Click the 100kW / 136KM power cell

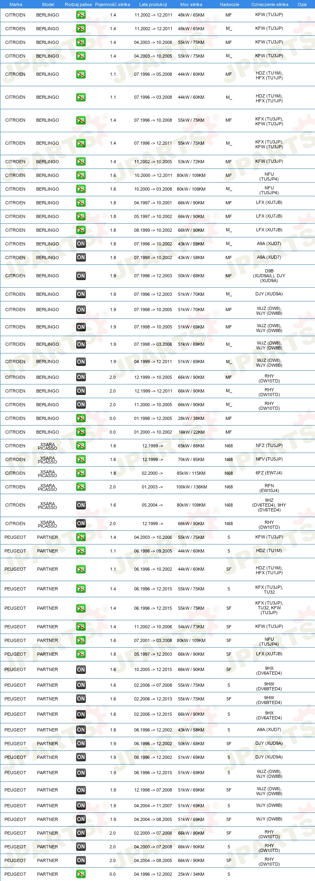click(191, 487)
